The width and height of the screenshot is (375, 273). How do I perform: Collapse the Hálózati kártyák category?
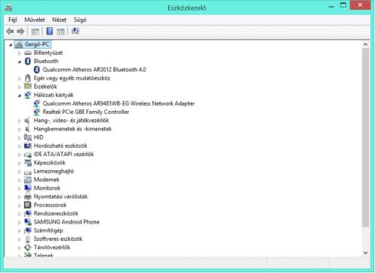(x=19, y=95)
